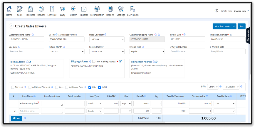Enable the Discount checkbox
Screen dimensions: 255x128
13,87
